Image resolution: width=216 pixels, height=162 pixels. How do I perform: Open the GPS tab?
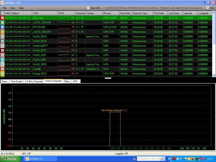pos(75,81)
